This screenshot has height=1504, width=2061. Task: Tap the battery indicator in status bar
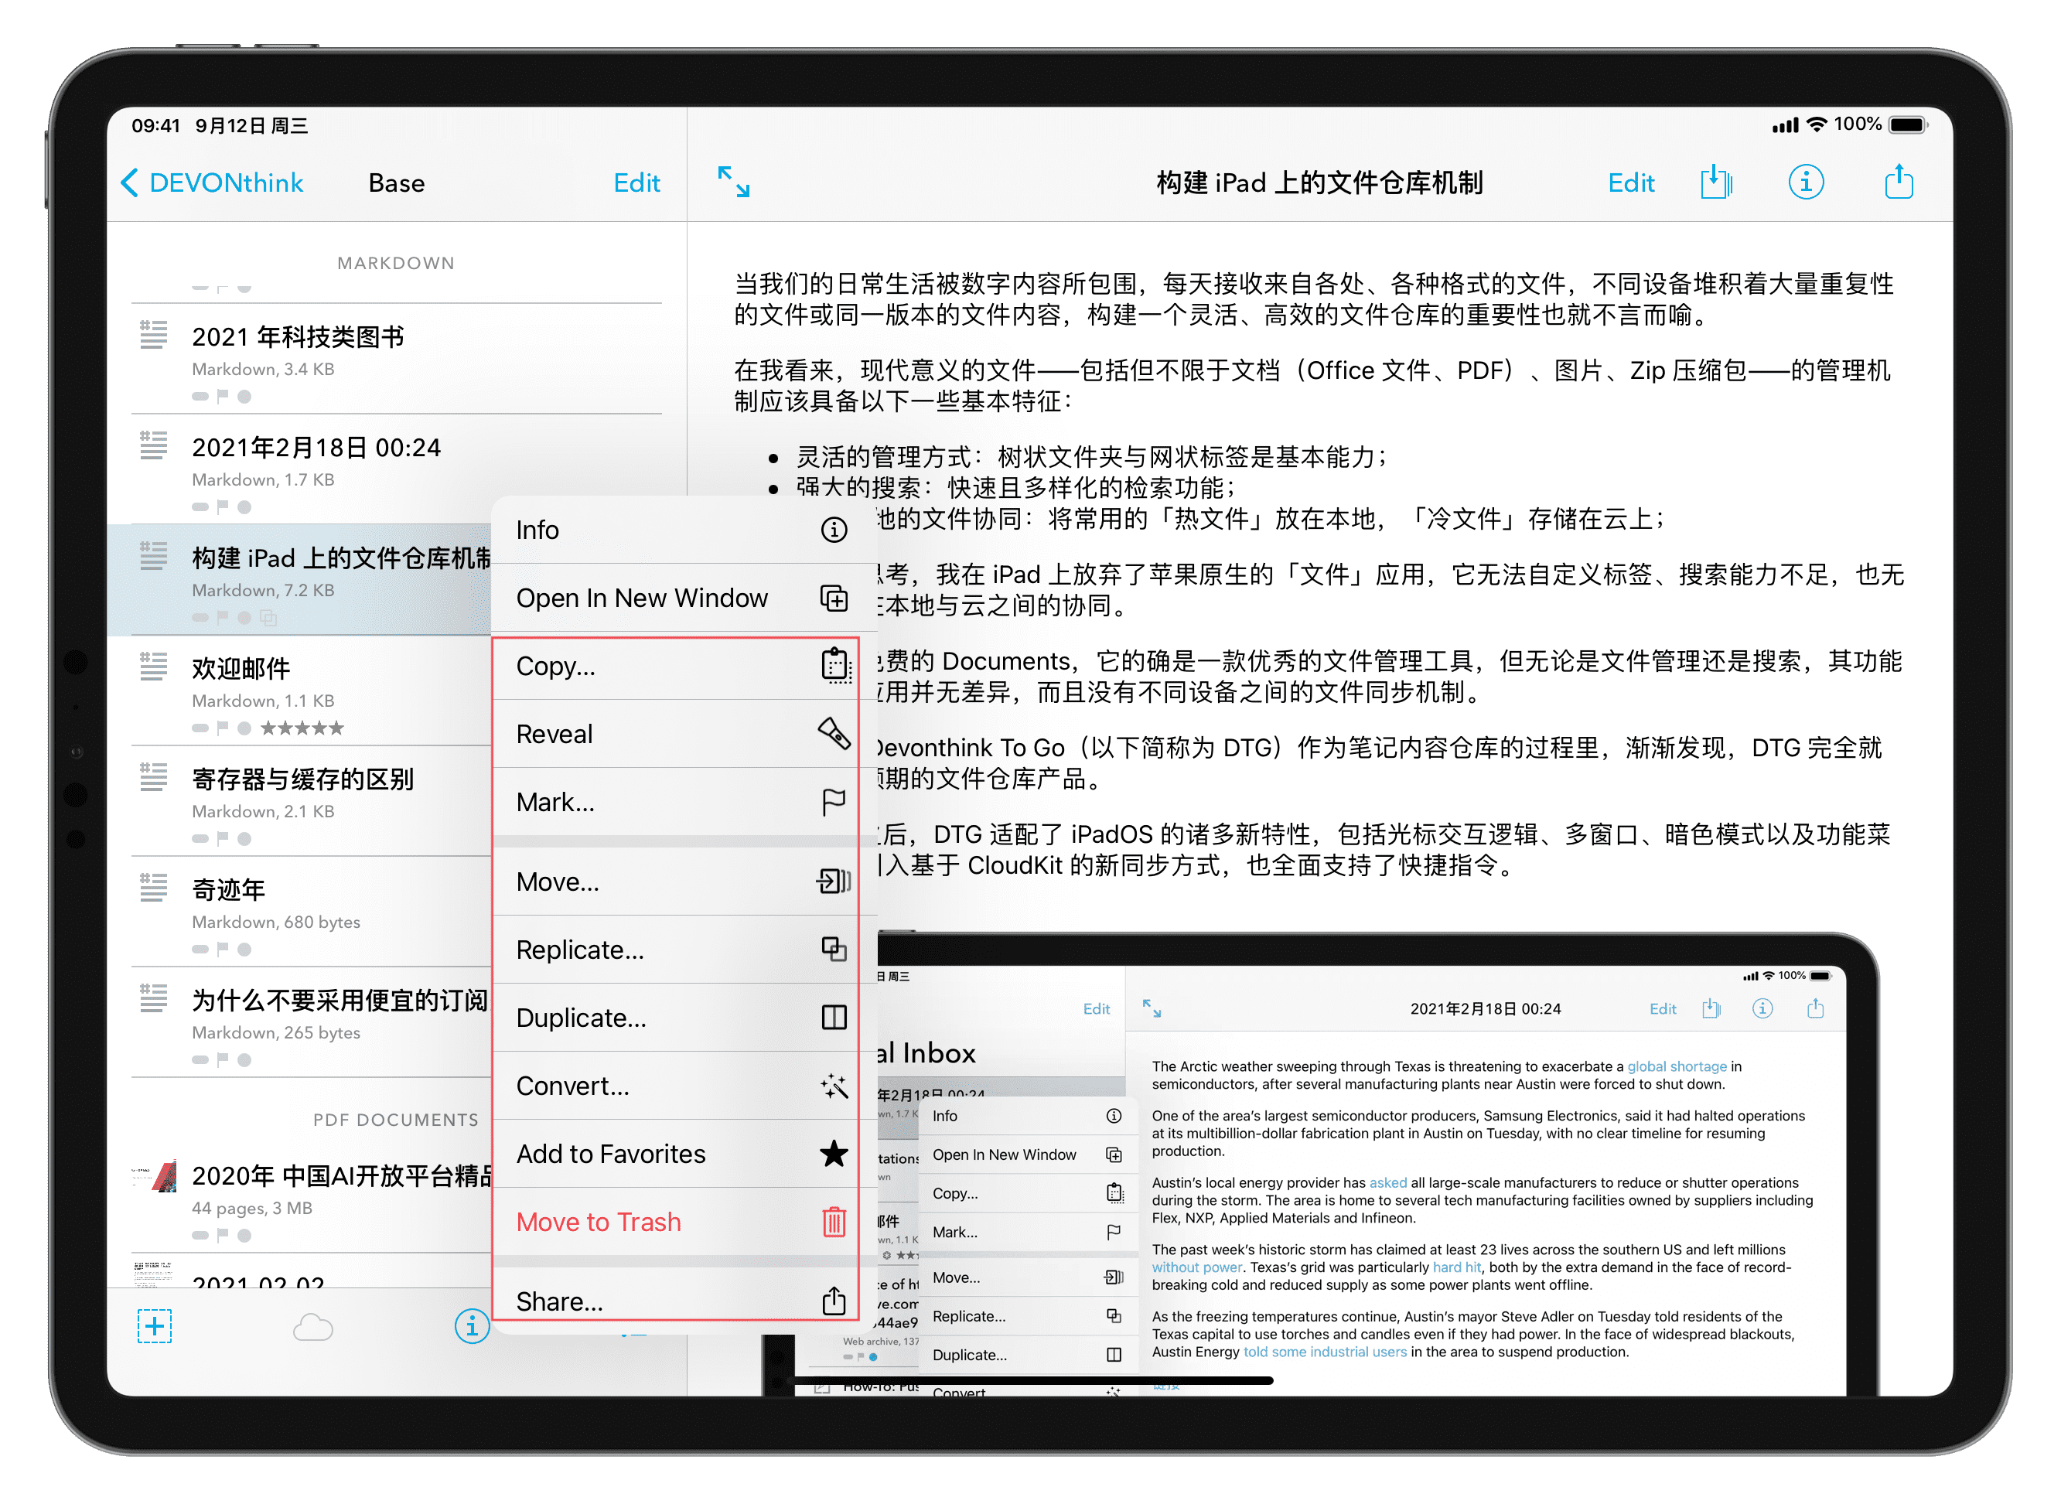[1907, 124]
